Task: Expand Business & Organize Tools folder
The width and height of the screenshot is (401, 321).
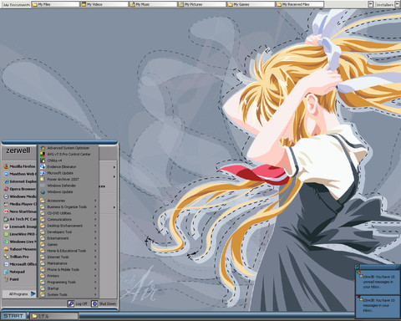Action: click(69, 207)
